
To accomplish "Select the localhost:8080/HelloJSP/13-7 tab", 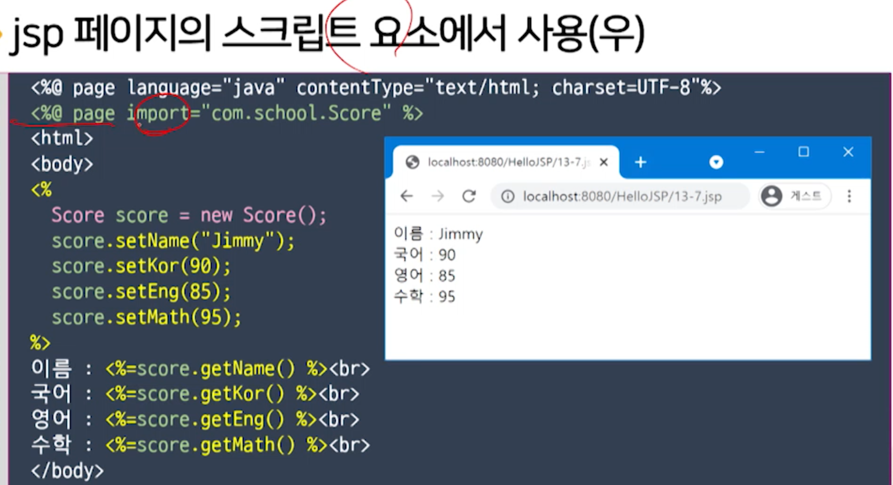I will (x=506, y=162).
